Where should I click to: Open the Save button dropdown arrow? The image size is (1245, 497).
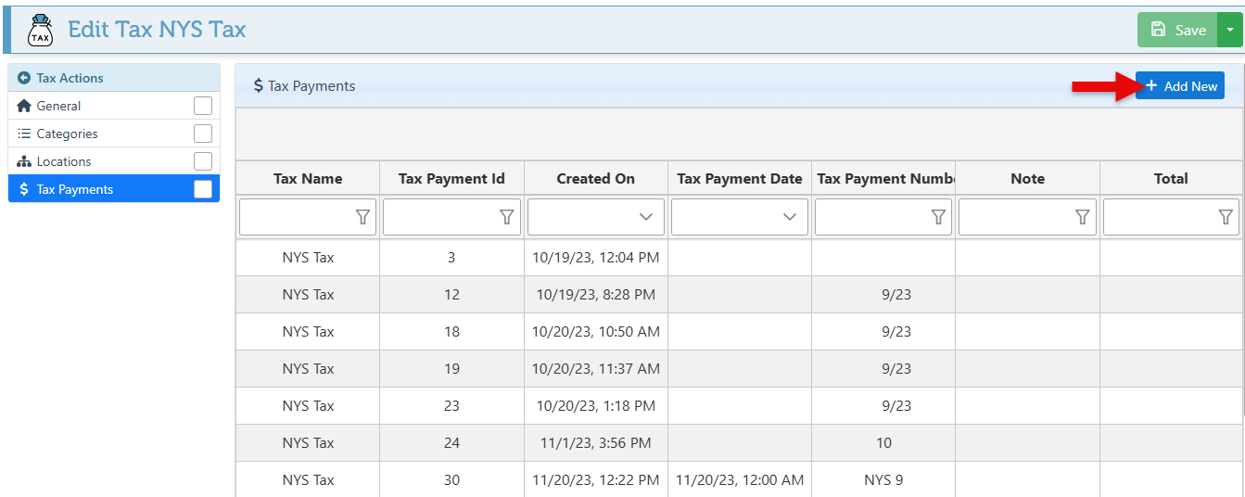[x=1229, y=30]
